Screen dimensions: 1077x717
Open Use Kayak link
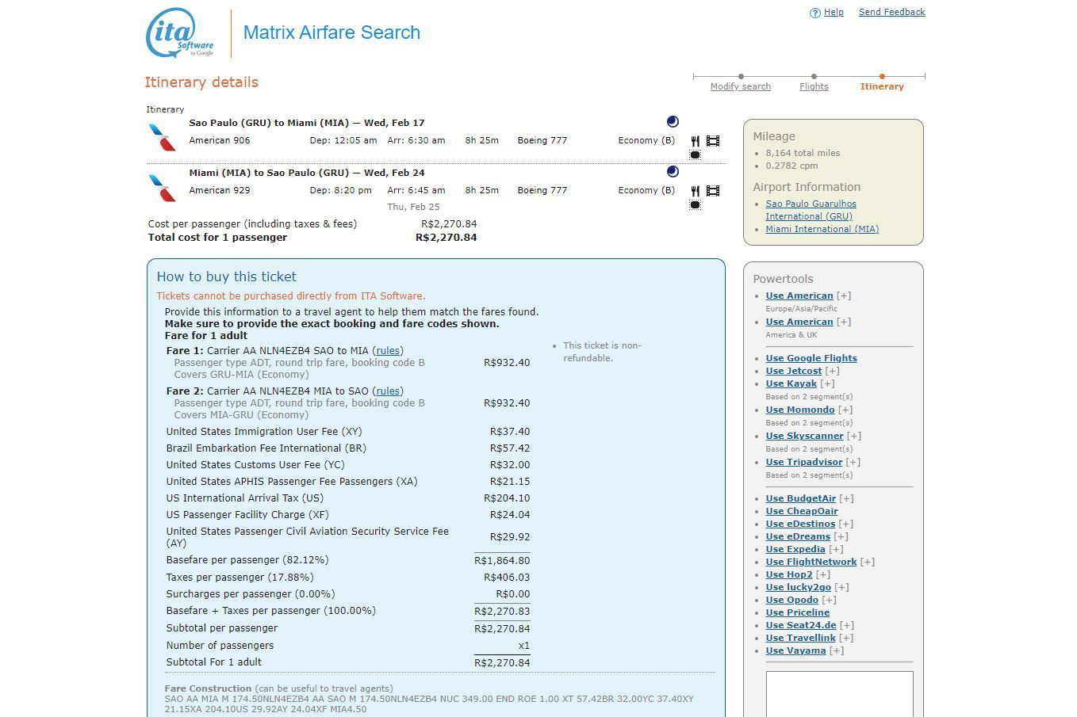click(x=791, y=383)
